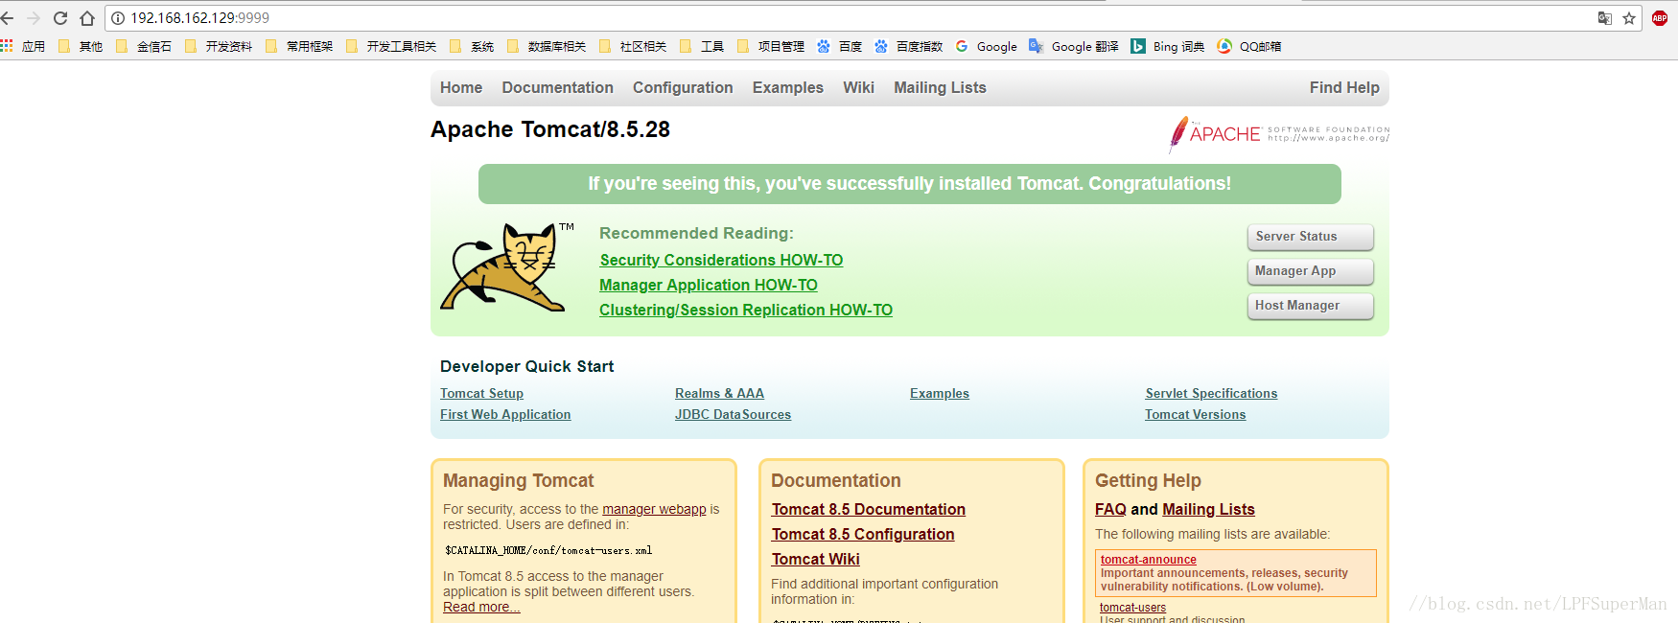This screenshot has width=1678, height=623.
Task: Open Documentation in Tomcat nav bar
Action: coord(557,87)
